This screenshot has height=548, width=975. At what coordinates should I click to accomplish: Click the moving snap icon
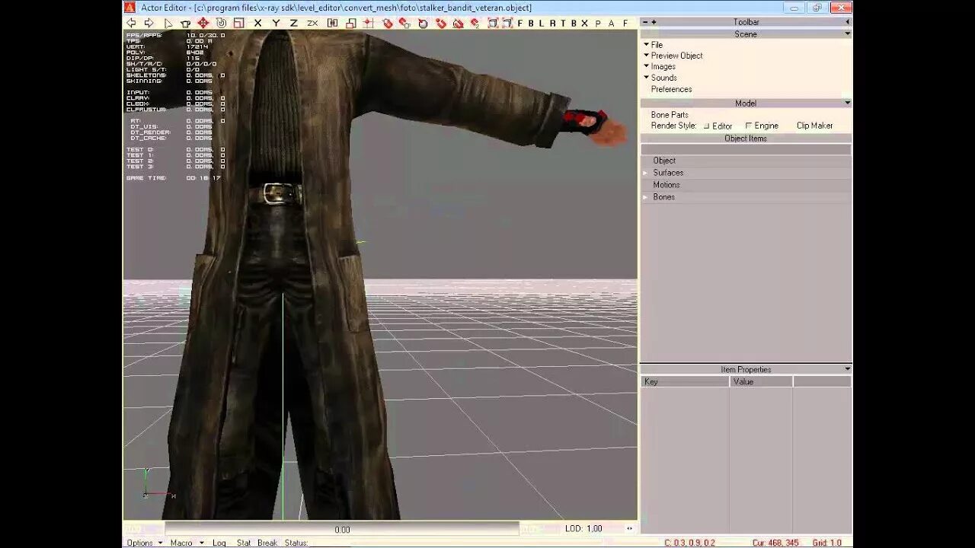476,23
